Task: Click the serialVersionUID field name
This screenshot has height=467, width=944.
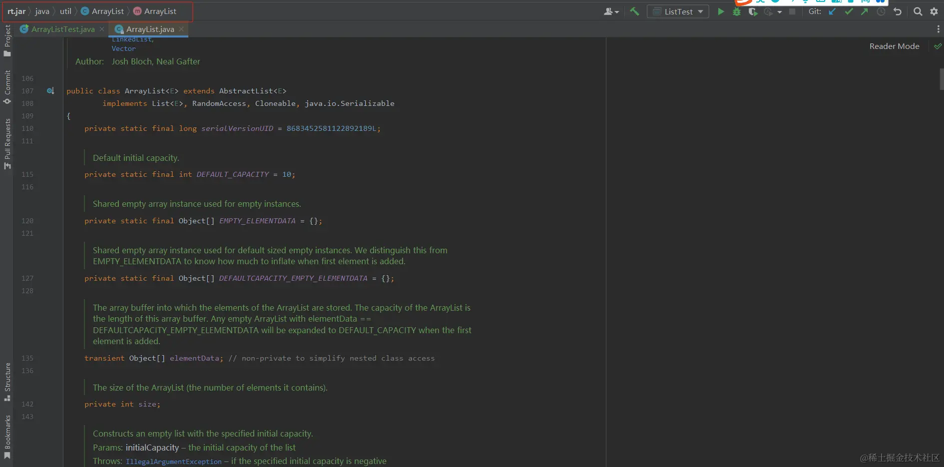Action: [x=237, y=128]
